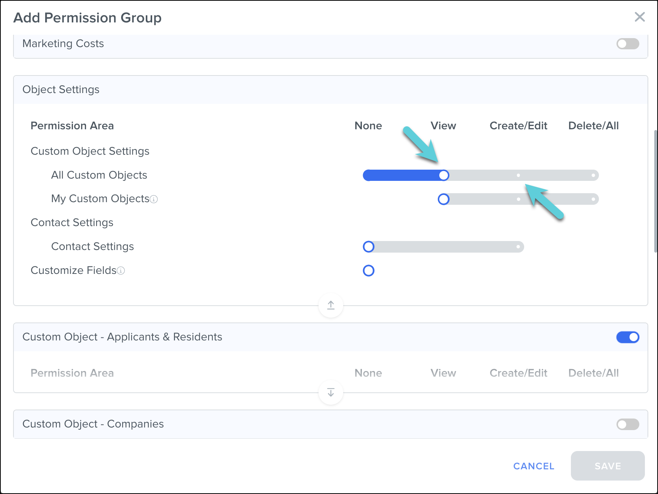Viewport: 658px width, 494px height.
Task: Click the My Custom Objects slider handle
Action: point(443,199)
